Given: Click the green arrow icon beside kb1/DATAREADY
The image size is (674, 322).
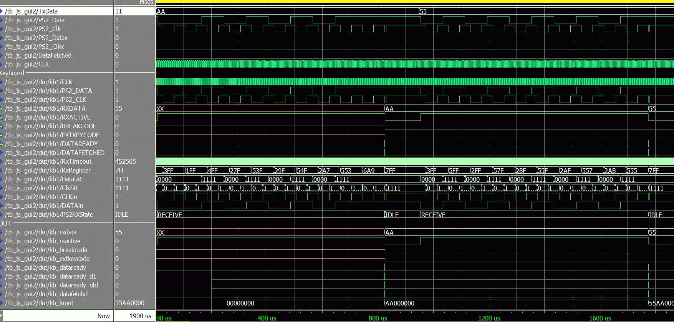Looking at the screenshot, I should tap(2, 144).
